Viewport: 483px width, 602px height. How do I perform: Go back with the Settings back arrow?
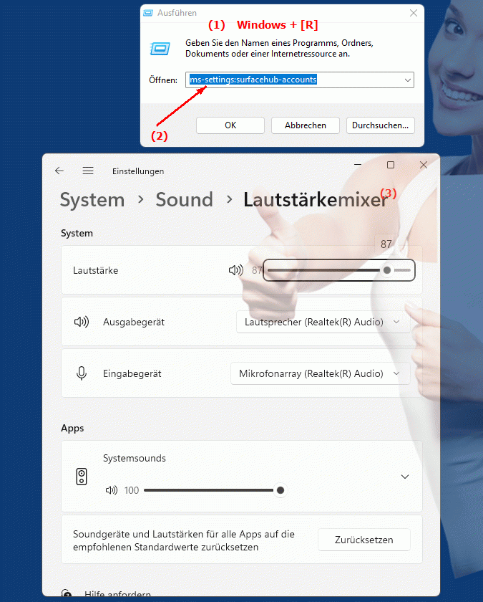tap(59, 171)
